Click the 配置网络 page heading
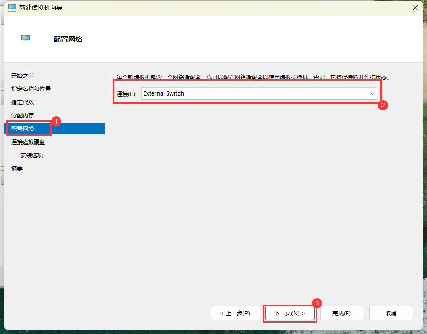This screenshot has width=427, height=334. point(68,39)
